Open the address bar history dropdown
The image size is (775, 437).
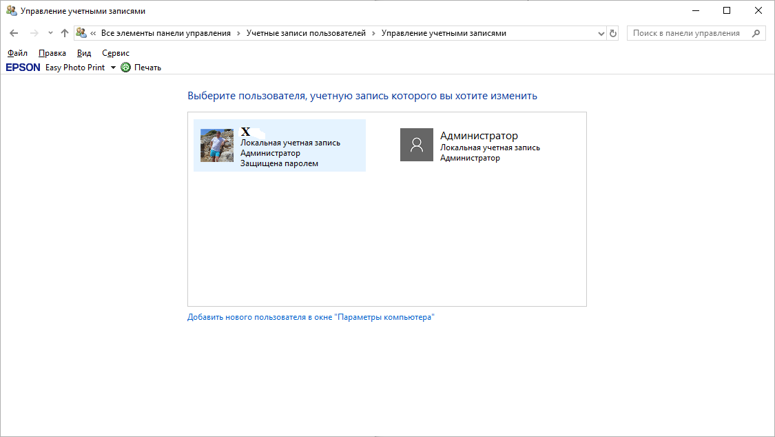[601, 33]
